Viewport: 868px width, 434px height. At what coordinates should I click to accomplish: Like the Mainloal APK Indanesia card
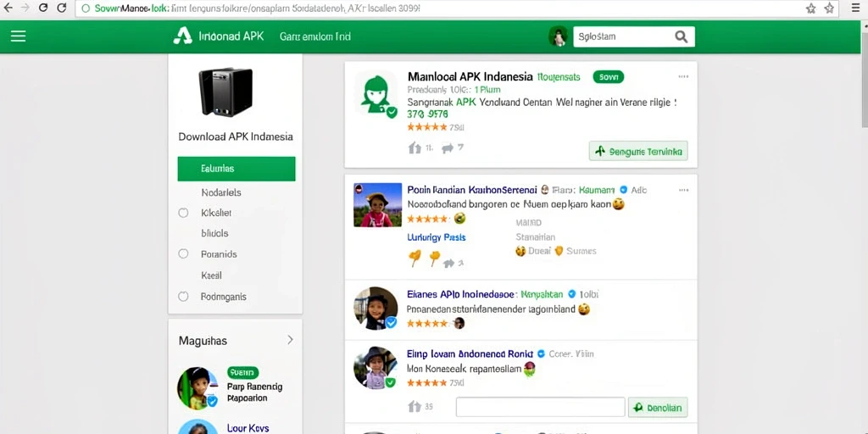pos(415,147)
